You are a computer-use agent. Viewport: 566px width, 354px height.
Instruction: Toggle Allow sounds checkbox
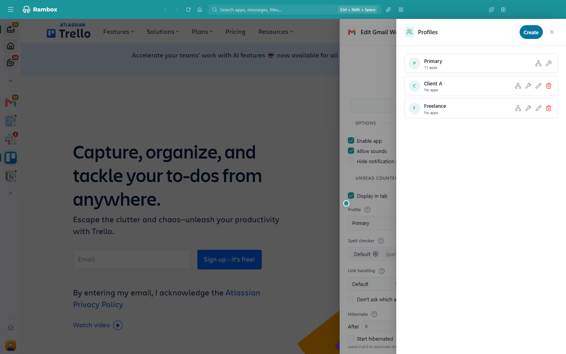(351, 151)
